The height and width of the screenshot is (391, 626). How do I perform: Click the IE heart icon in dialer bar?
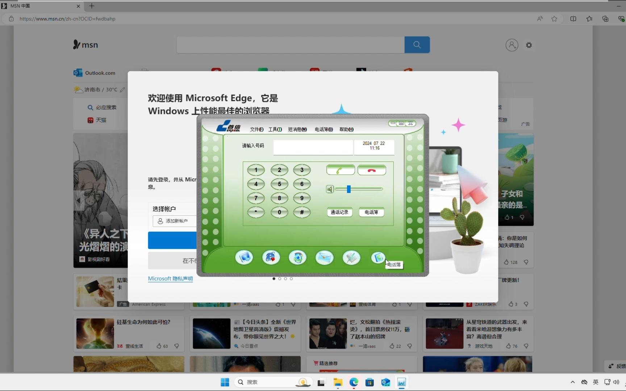tap(271, 258)
